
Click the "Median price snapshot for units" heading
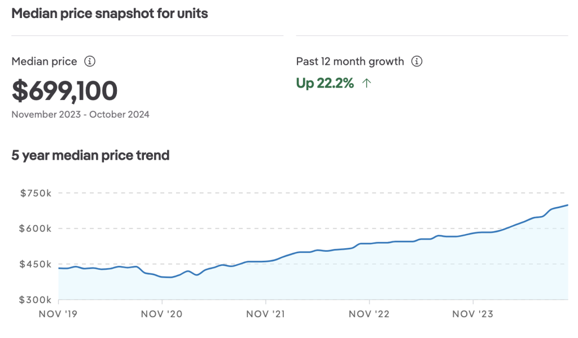pyautogui.click(x=110, y=14)
